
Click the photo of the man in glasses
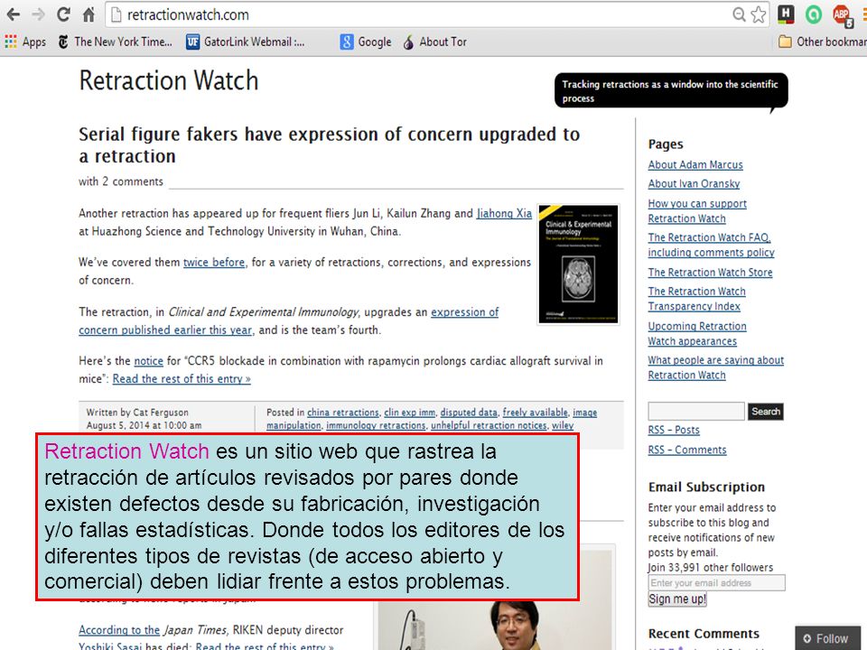pos(495,625)
